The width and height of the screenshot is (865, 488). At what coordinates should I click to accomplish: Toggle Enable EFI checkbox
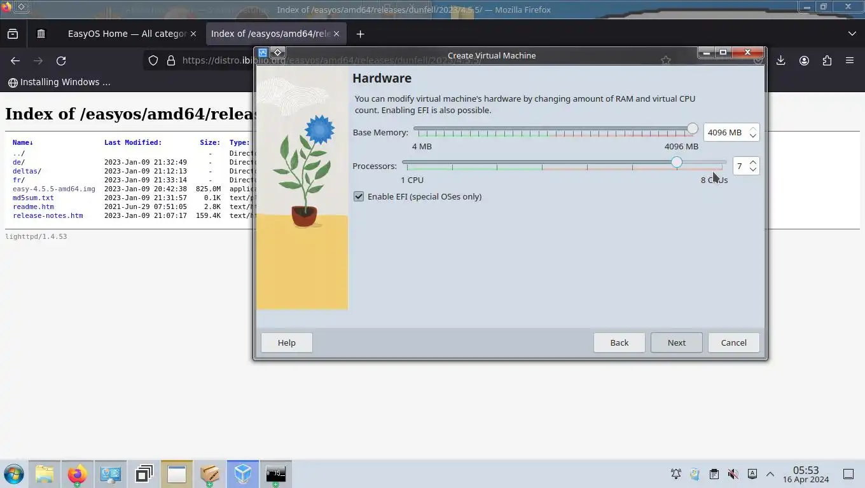[x=359, y=196]
